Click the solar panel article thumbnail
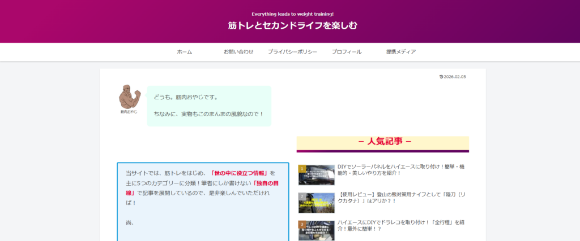 pos(317,175)
